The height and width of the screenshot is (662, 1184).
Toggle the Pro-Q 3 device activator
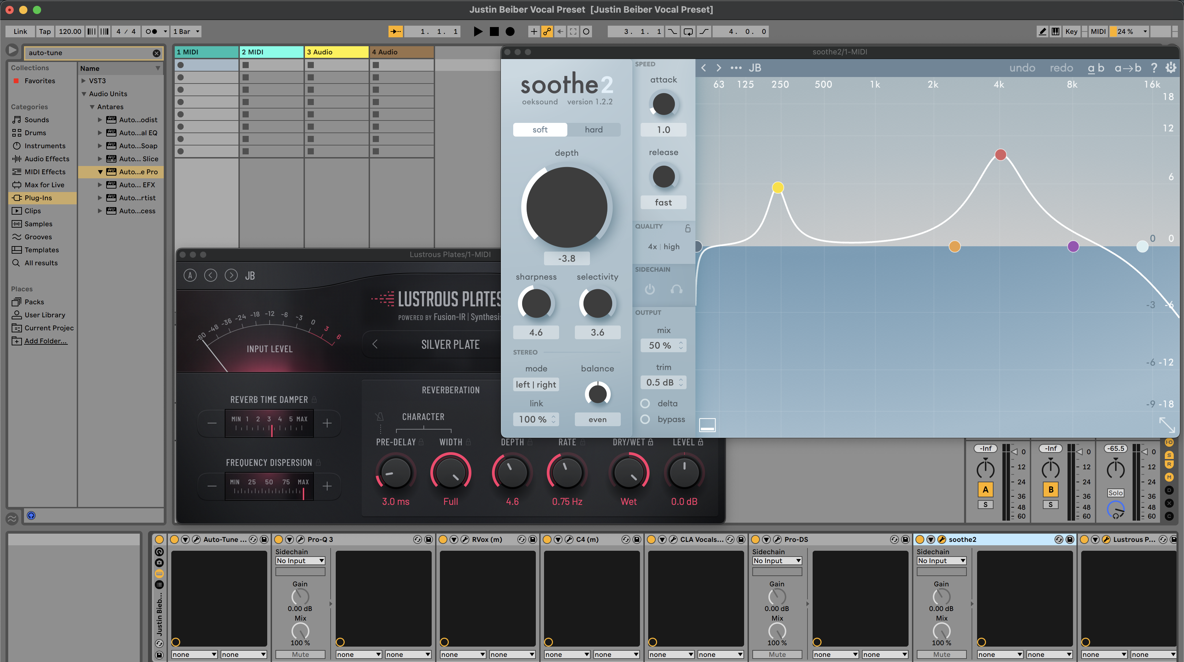279,539
